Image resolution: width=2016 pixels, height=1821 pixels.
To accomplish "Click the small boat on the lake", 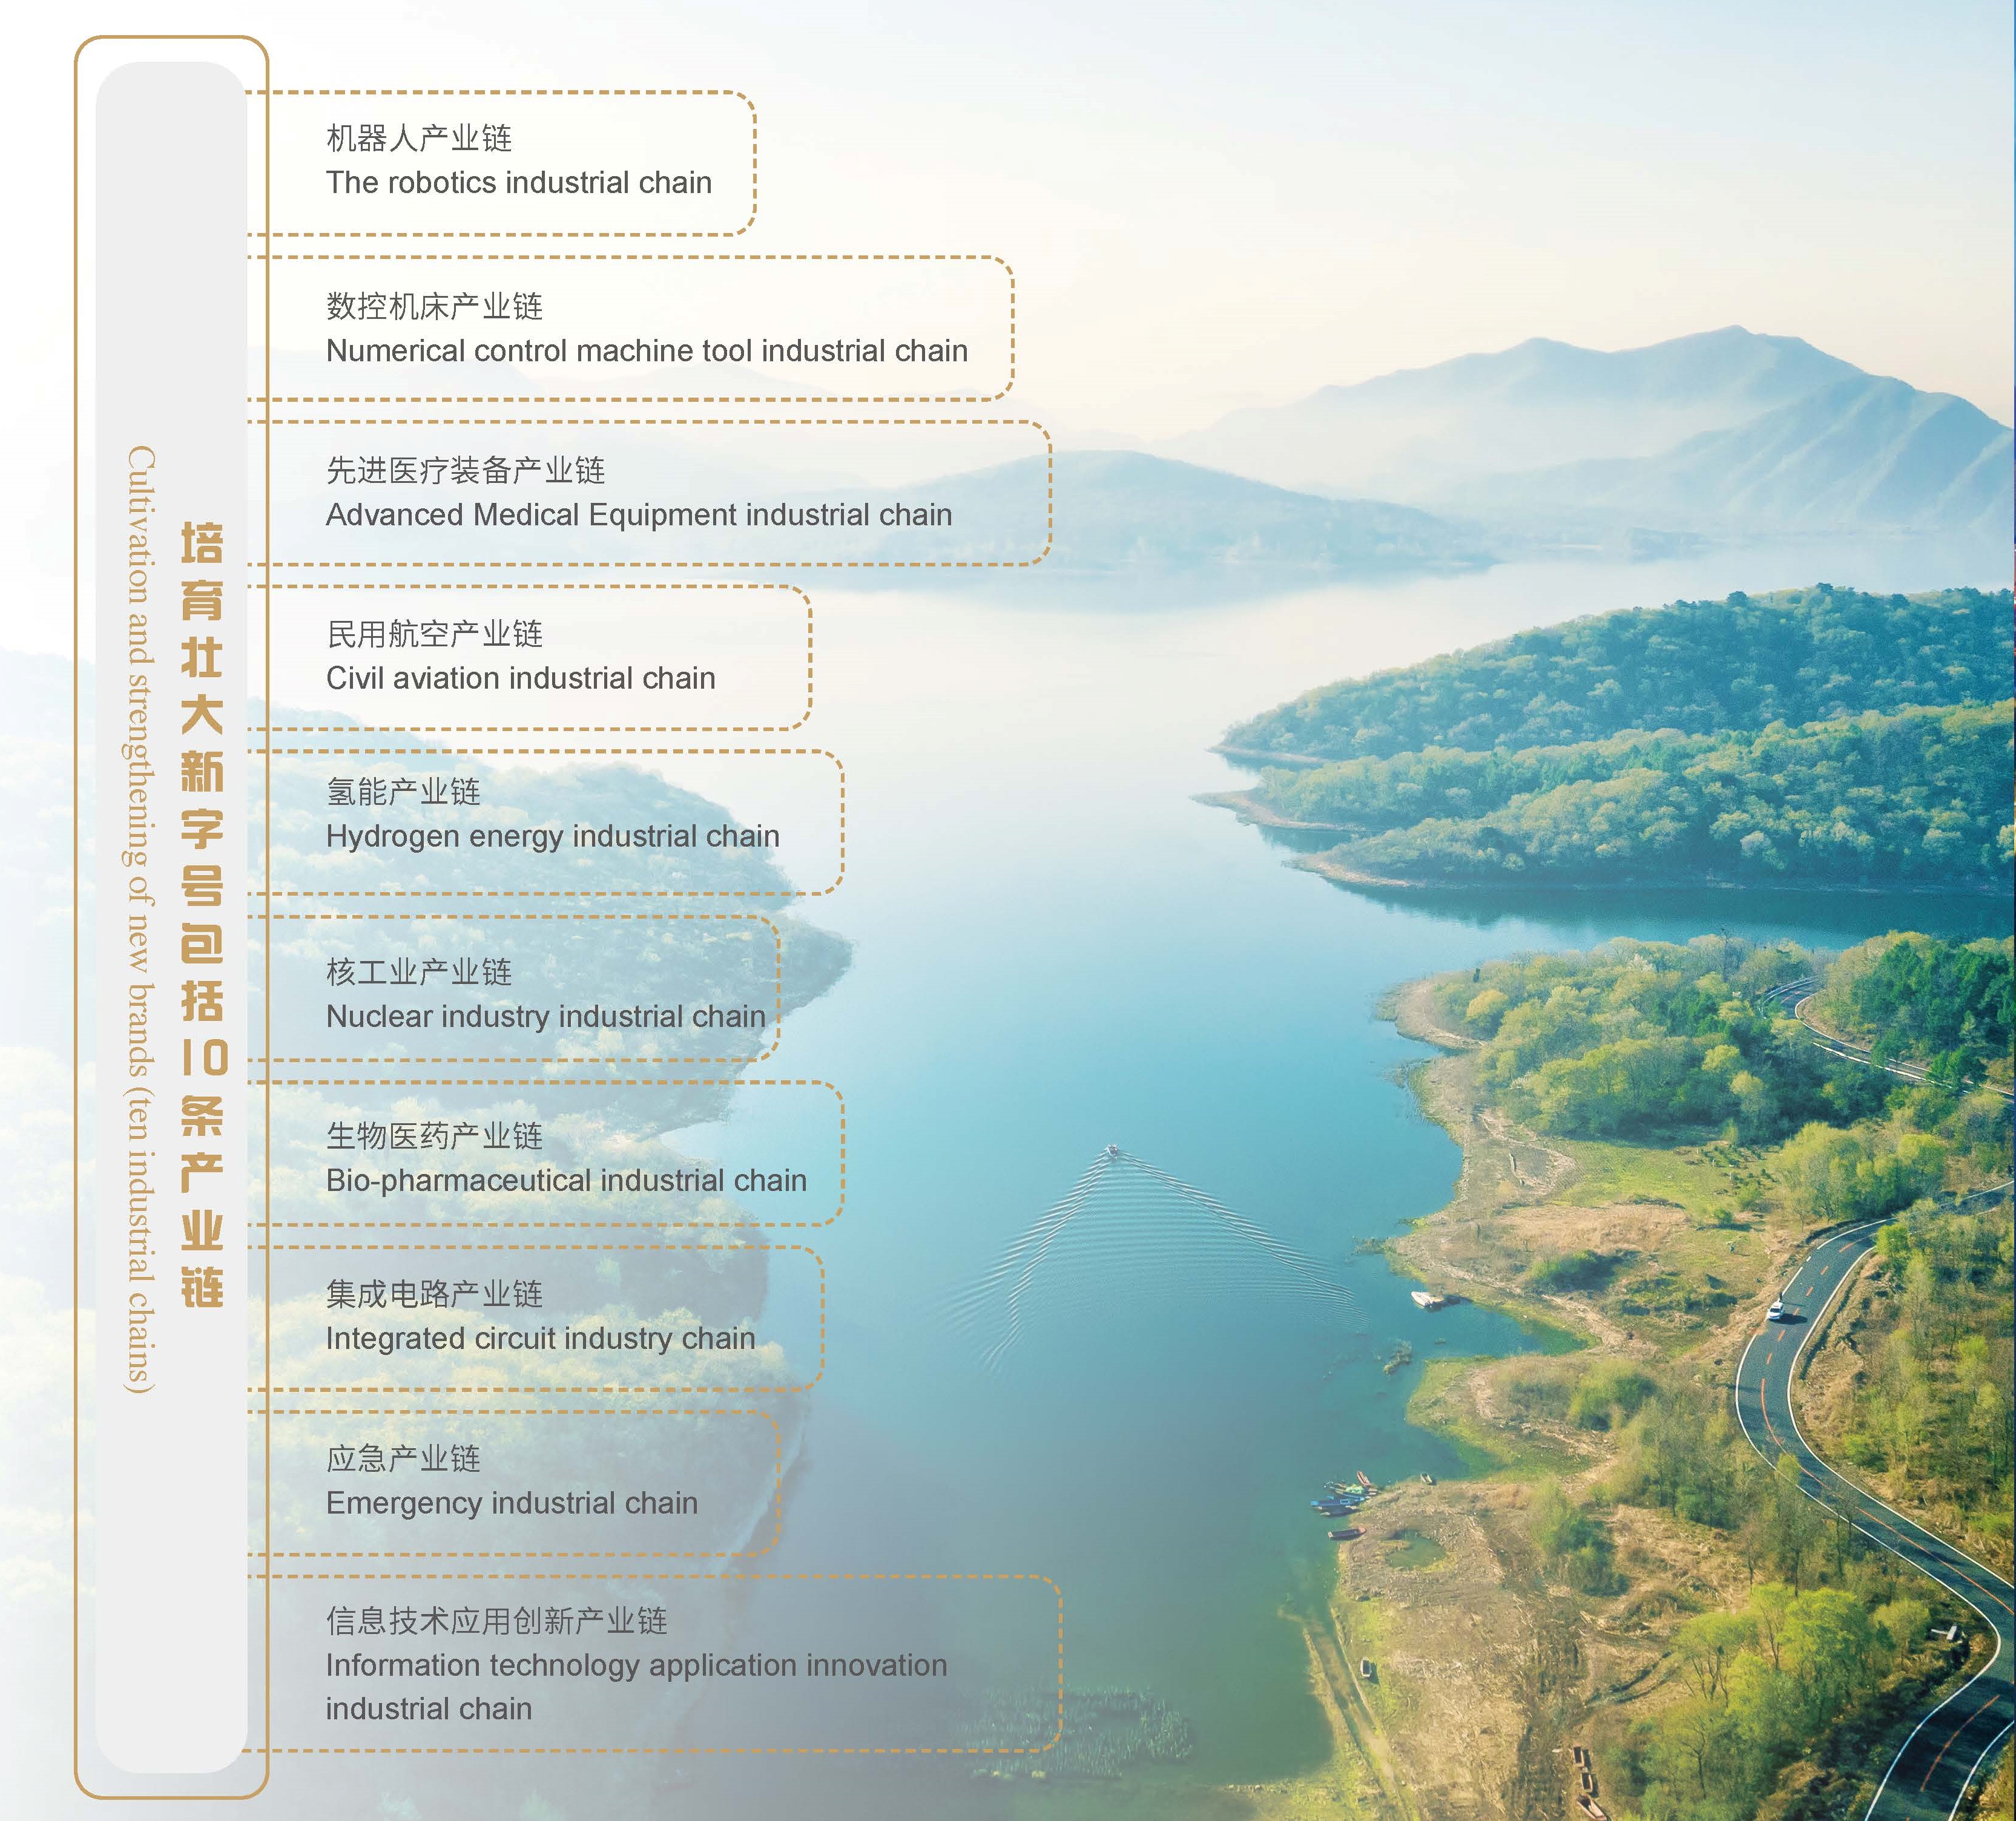I will click(x=1111, y=1152).
